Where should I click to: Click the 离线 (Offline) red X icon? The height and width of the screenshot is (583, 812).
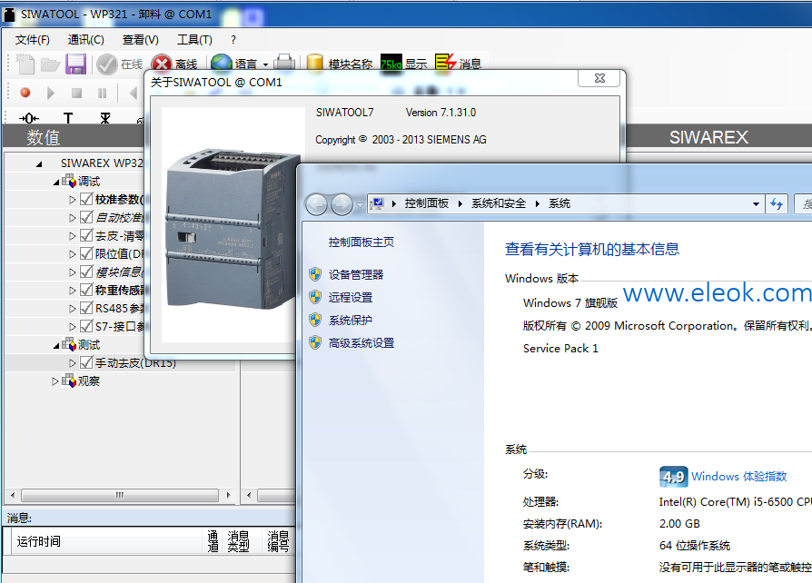pyautogui.click(x=162, y=64)
